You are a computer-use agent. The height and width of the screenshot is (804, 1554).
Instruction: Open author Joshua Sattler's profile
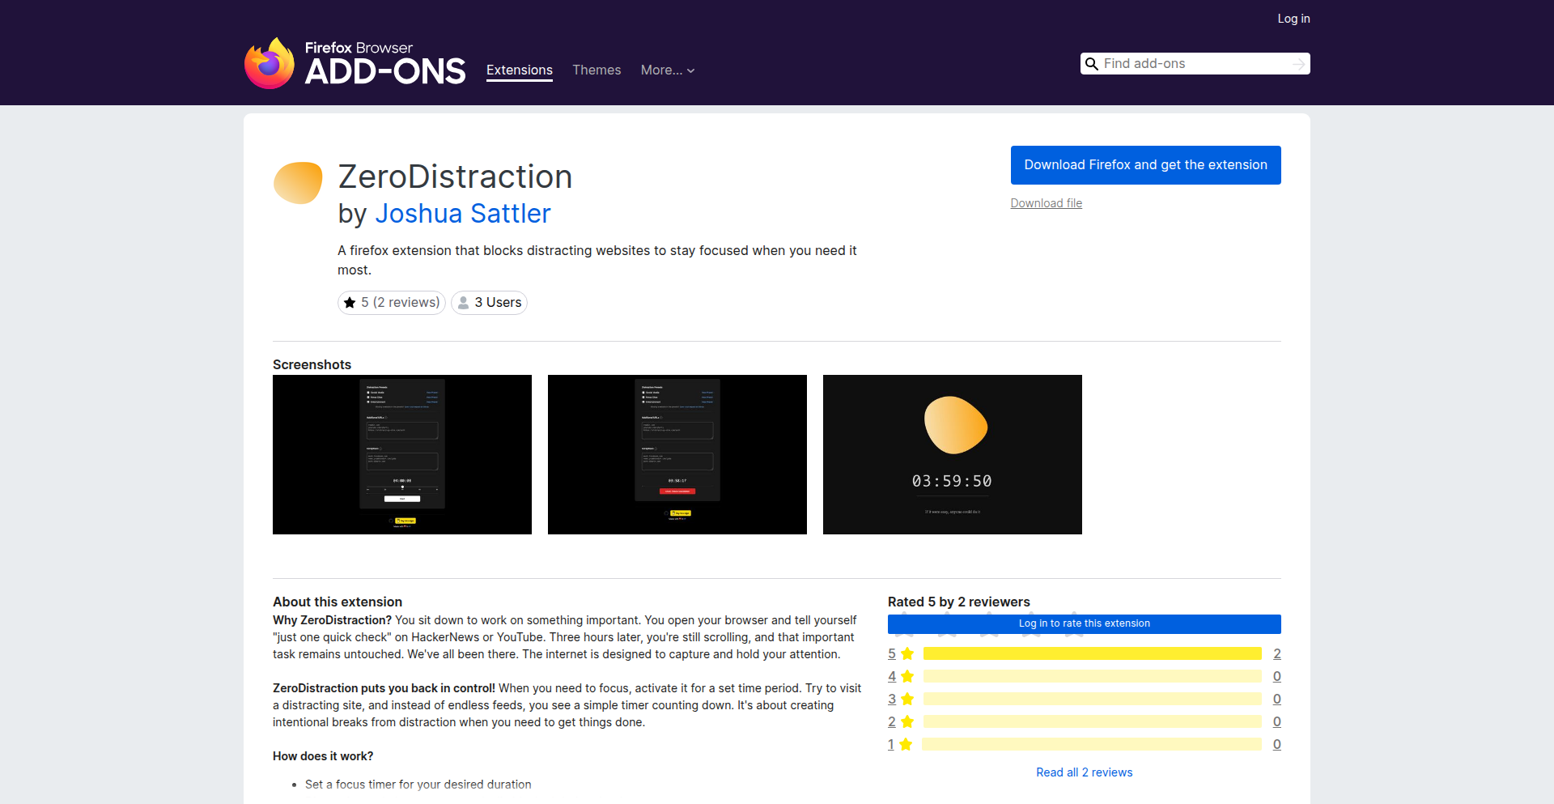(463, 214)
